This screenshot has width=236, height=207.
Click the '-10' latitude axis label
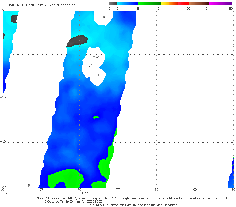tap(3, 97)
